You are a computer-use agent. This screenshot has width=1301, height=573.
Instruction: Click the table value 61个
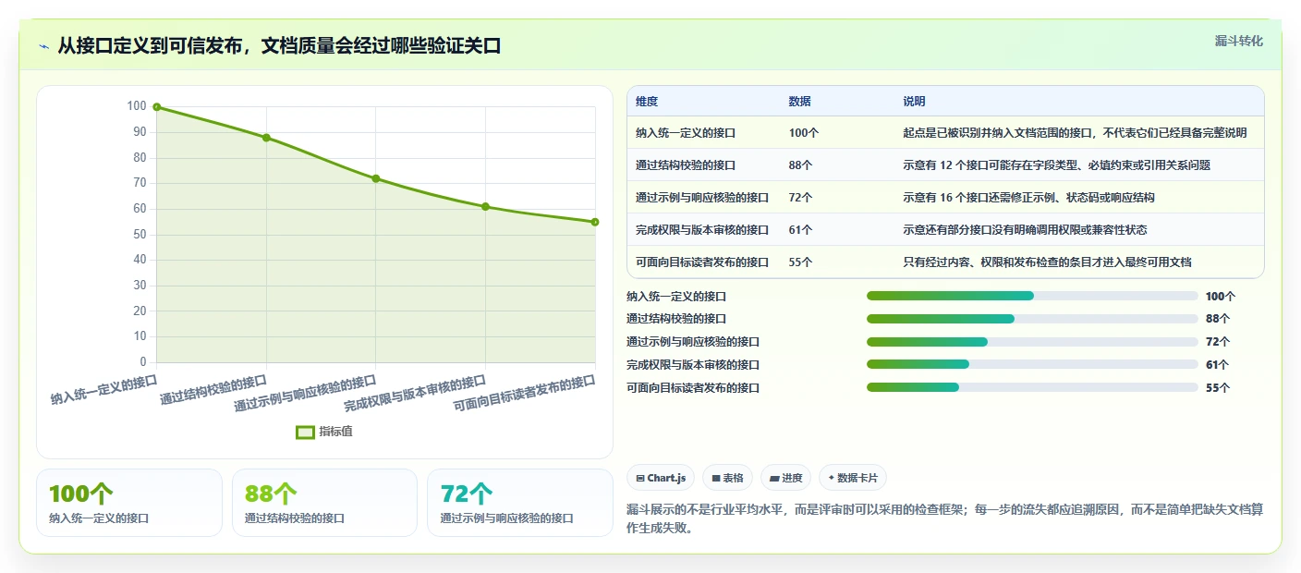coord(801,230)
